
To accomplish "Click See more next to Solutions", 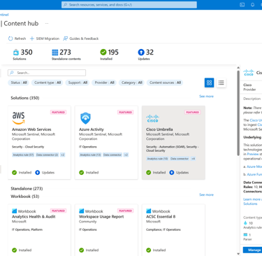I will (206, 97).
